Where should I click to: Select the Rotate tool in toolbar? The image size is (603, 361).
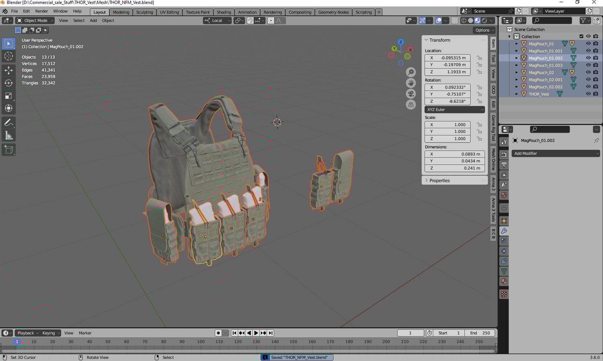(8, 83)
